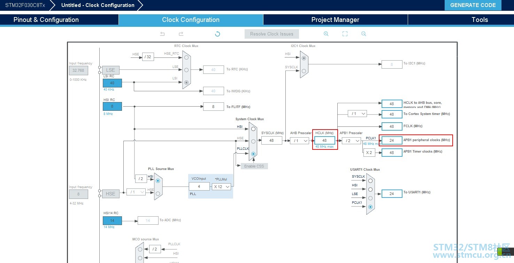Select SYSCLK in I2C1 Clock Mux
The height and width of the screenshot is (263, 514).
coord(304,71)
